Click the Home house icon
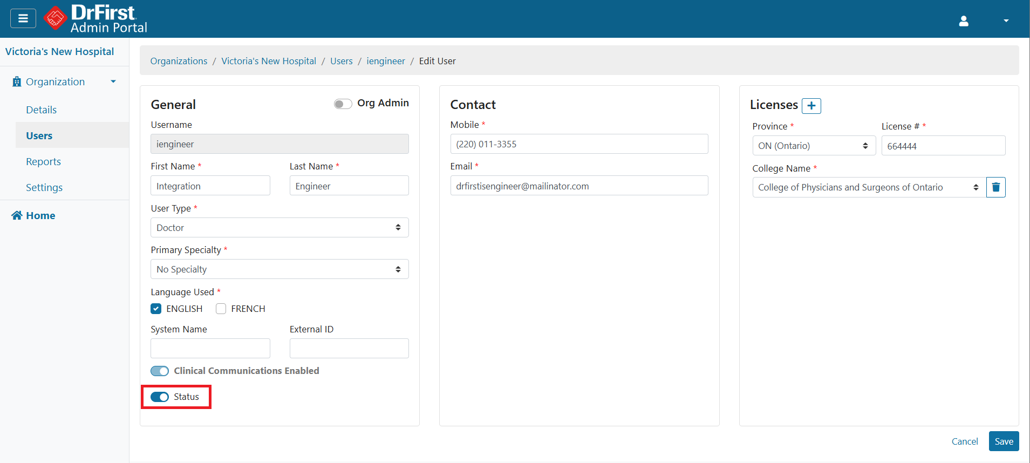 pyautogui.click(x=17, y=215)
